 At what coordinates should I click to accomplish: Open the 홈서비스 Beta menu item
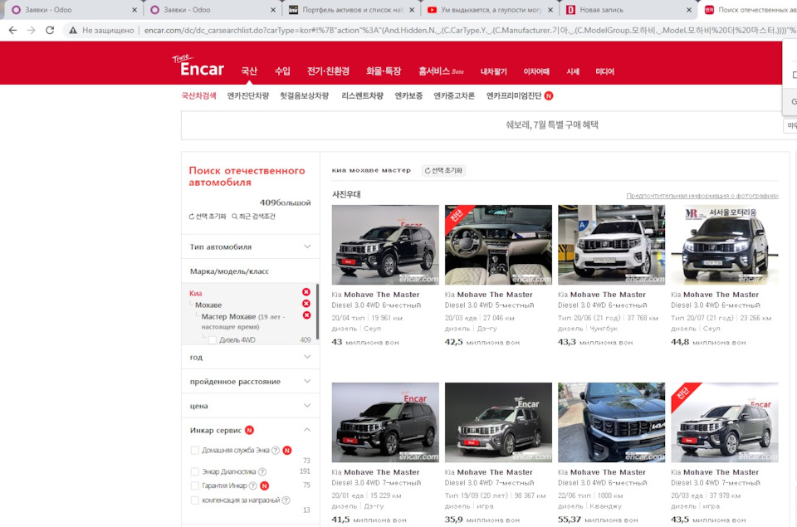(x=441, y=71)
